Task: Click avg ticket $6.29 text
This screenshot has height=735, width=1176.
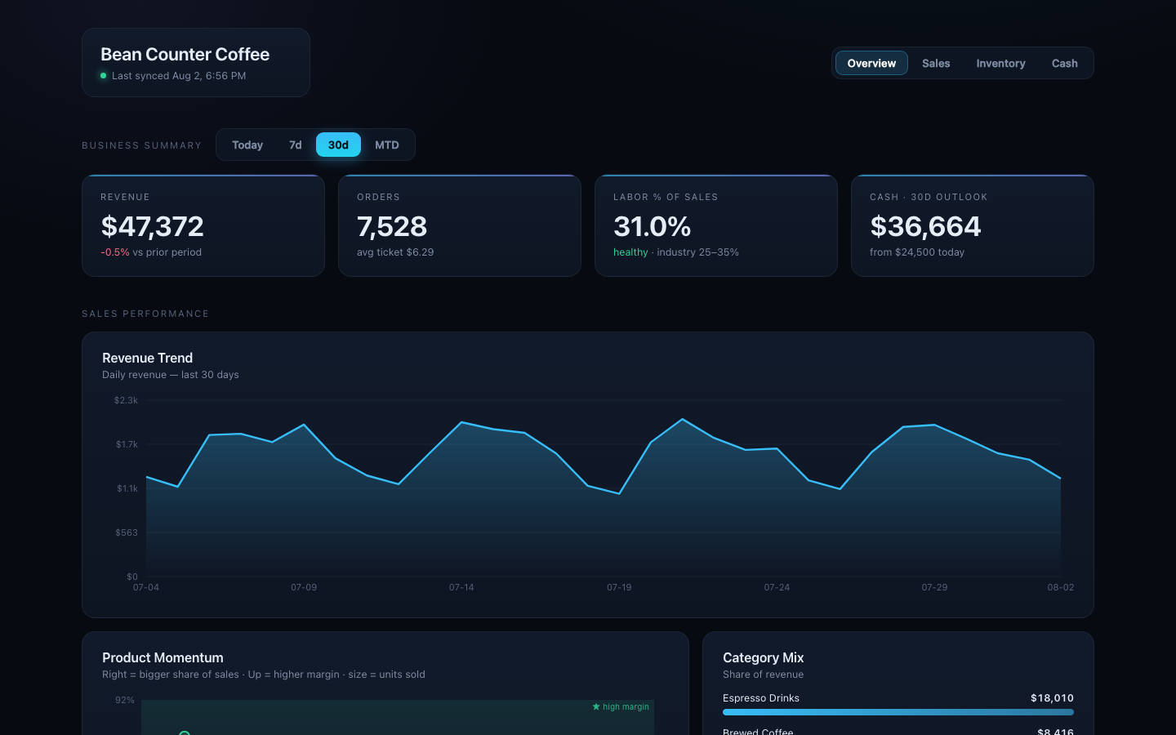Action: (x=395, y=252)
